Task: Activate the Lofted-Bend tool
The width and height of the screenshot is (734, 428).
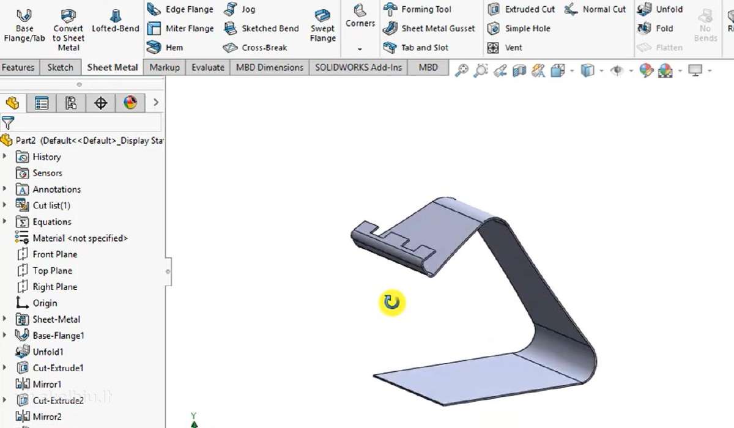Action: click(116, 21)
